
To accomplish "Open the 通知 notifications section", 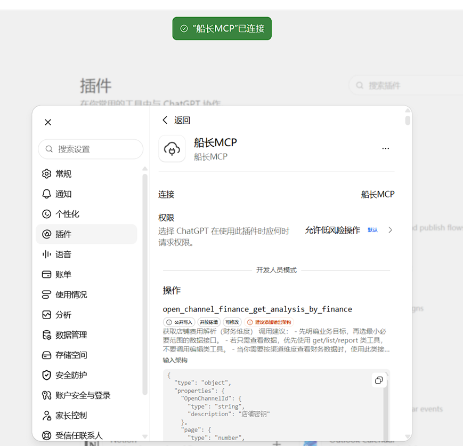I will (x=86, y=194).
